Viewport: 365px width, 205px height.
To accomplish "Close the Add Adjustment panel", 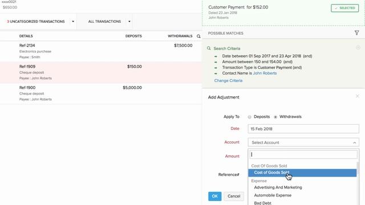I will pos(358,96).
